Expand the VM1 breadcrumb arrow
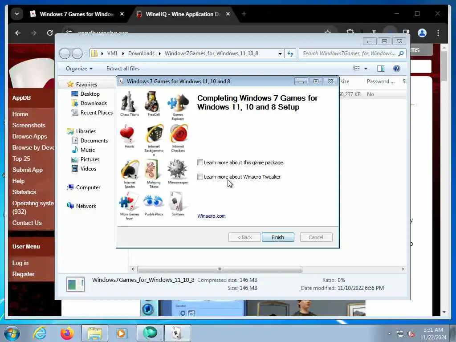Viewport: 456px width, 342px height. click(123, 53)
